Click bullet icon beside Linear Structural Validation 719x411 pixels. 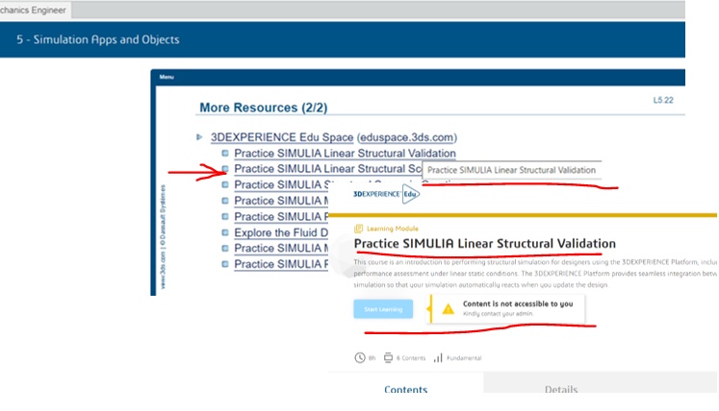224,154
